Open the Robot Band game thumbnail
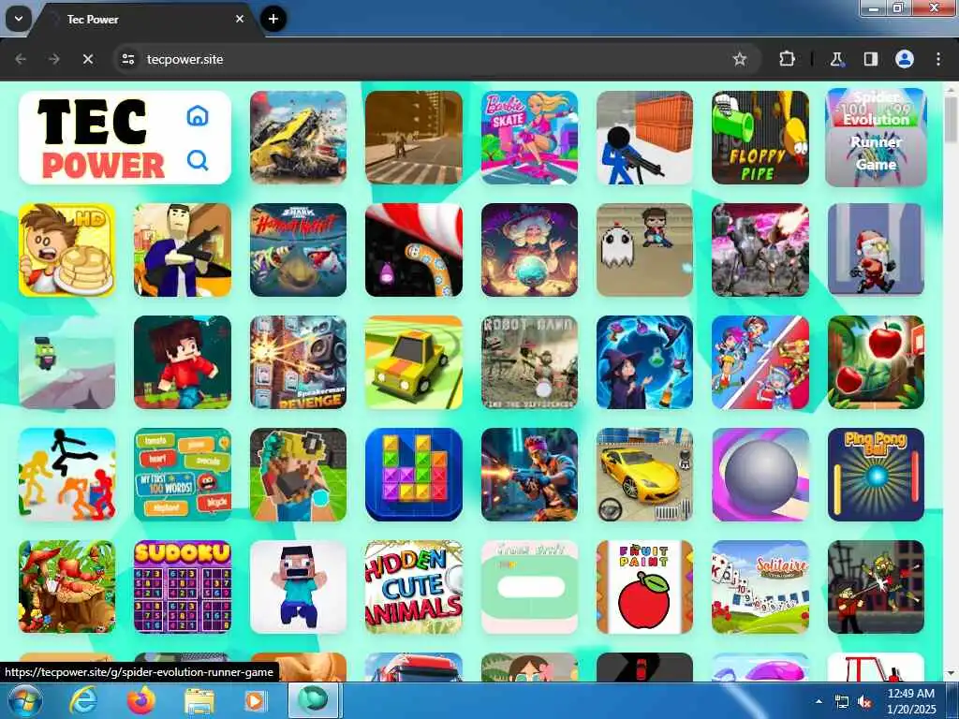 click(x=529, y=362)
